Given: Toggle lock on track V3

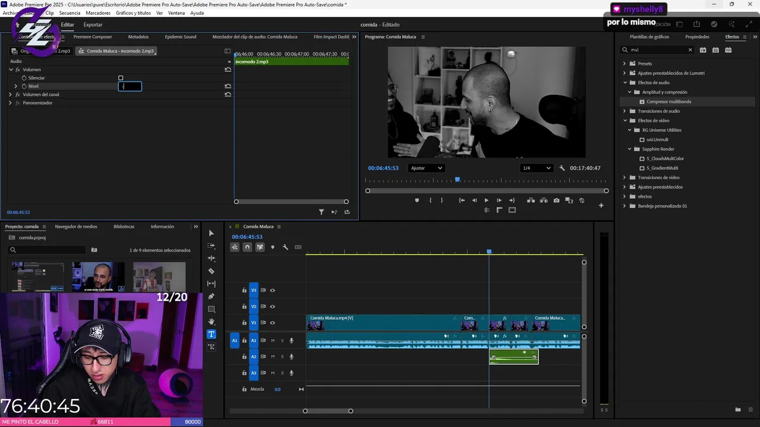Looking at the screenshot, I should click(244, 290).
